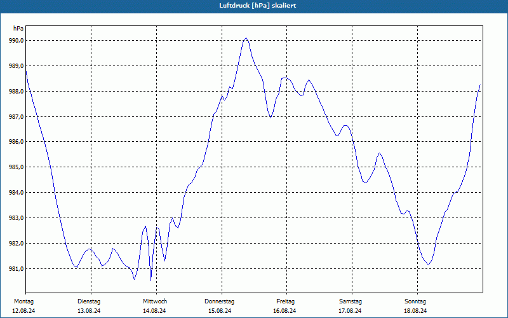The width and height of the screenshot is (508, 318).
Task: Click the chart title 'Luftdruck [hPa] skaliert'
Action: [x=258, y=6]
